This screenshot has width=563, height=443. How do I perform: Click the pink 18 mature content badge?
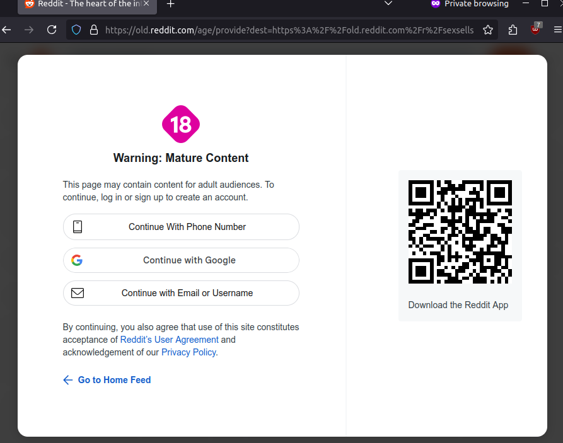(x=181, y=124)
